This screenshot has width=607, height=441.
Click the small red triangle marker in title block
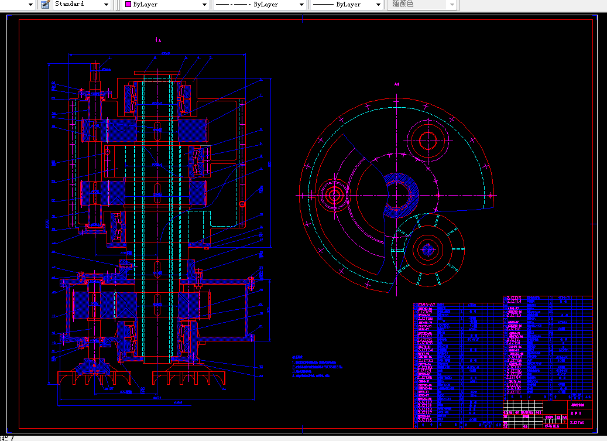pyautogui.click(x=565, y=421)
